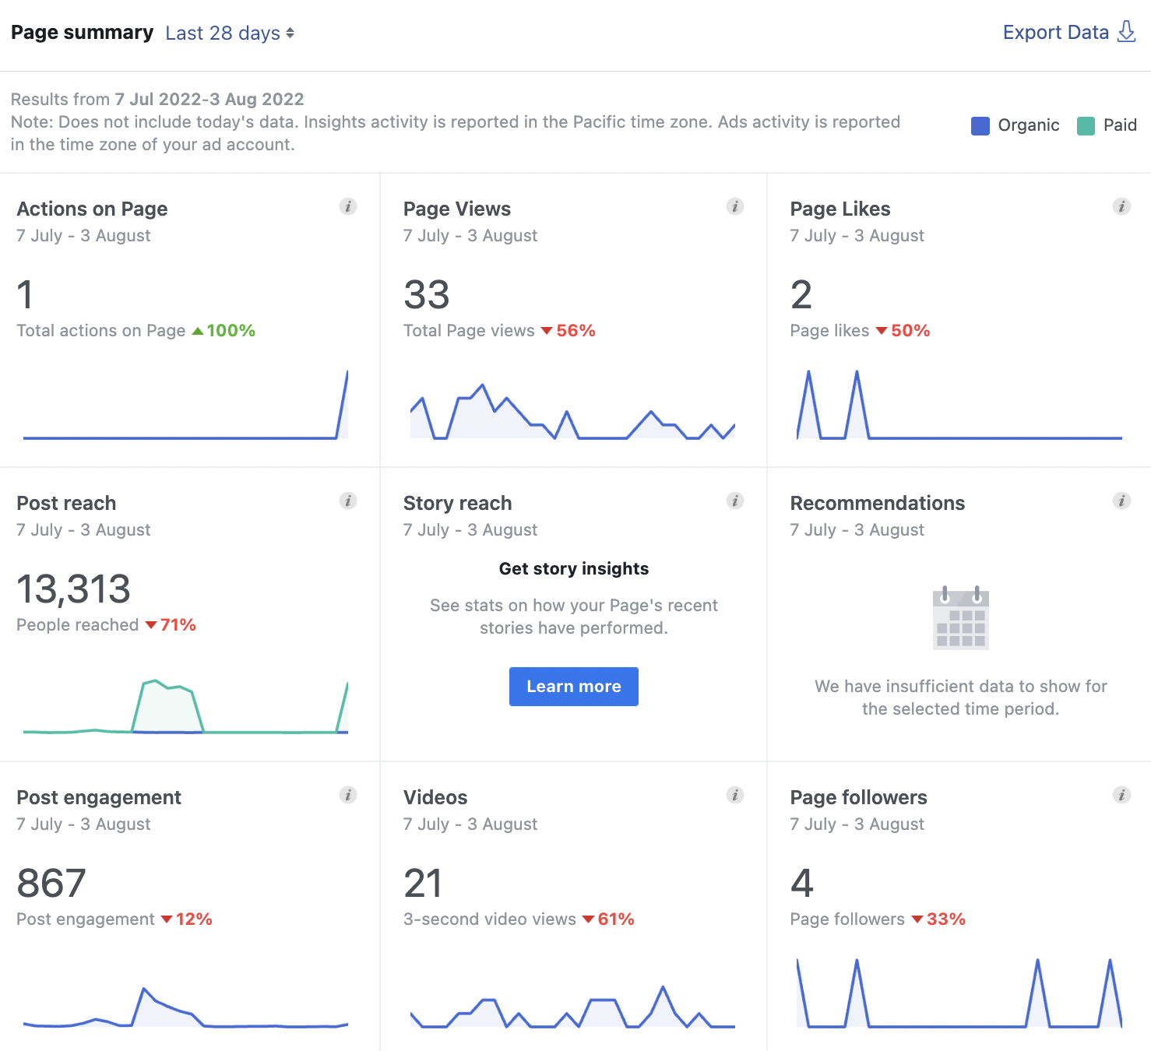Open info icon for Story reach

(735, 501)
